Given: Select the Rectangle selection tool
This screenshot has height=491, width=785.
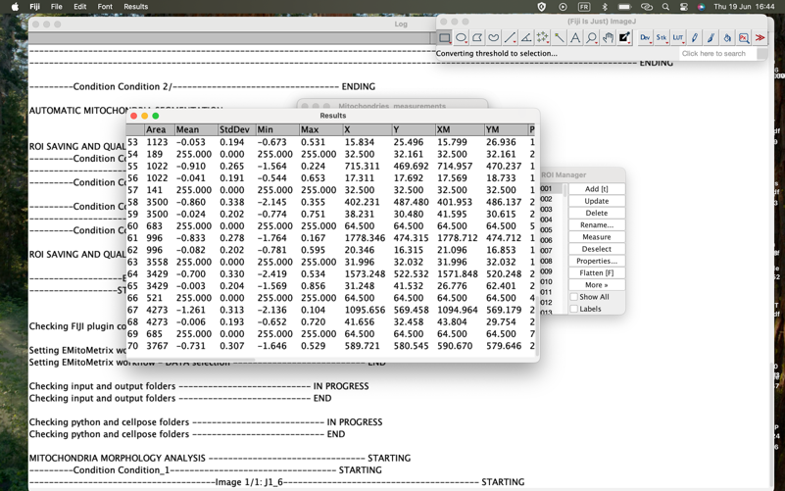Looking at the screenshot, I should (x=445, y=37).
